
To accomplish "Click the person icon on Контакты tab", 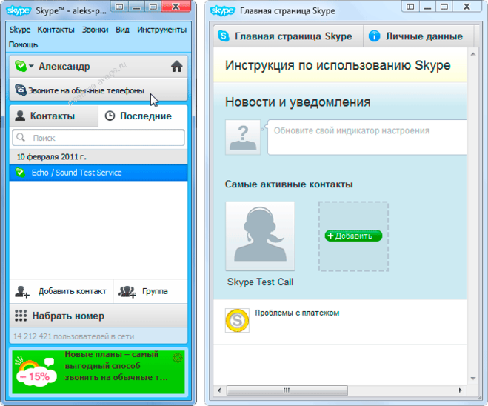I will pos(20,116).
